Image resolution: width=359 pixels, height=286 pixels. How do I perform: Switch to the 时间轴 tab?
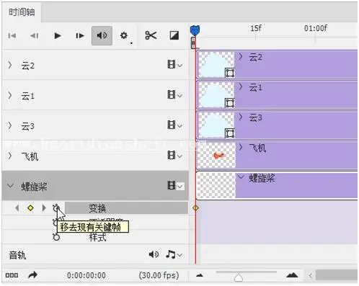click(22, 12)
